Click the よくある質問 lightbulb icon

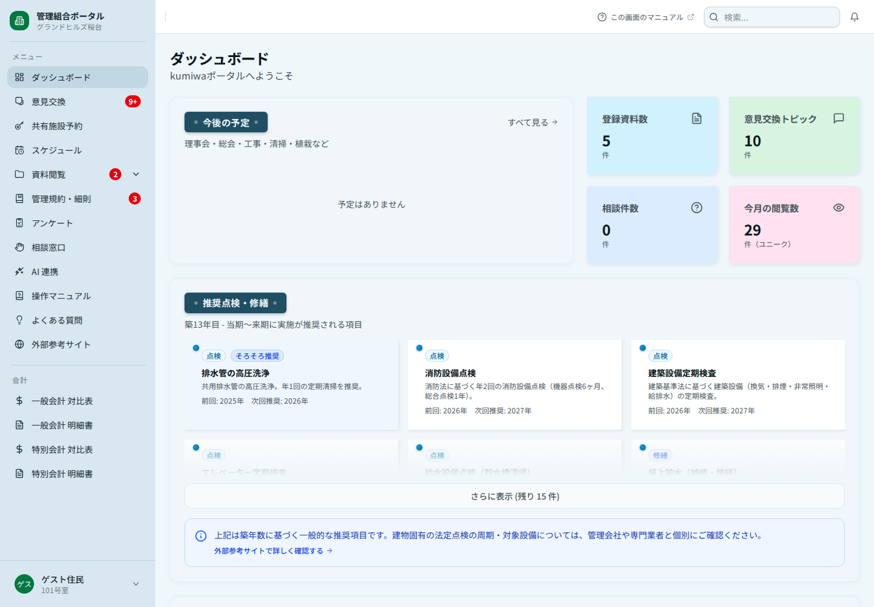(19, 320)
